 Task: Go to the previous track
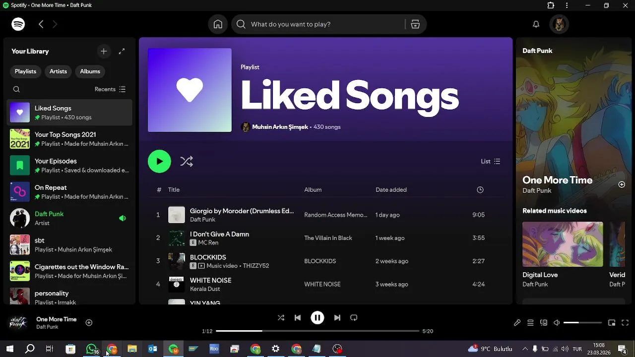[298, 318]
